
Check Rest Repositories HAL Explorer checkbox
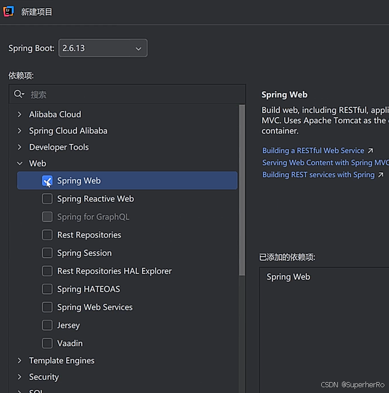47,271
